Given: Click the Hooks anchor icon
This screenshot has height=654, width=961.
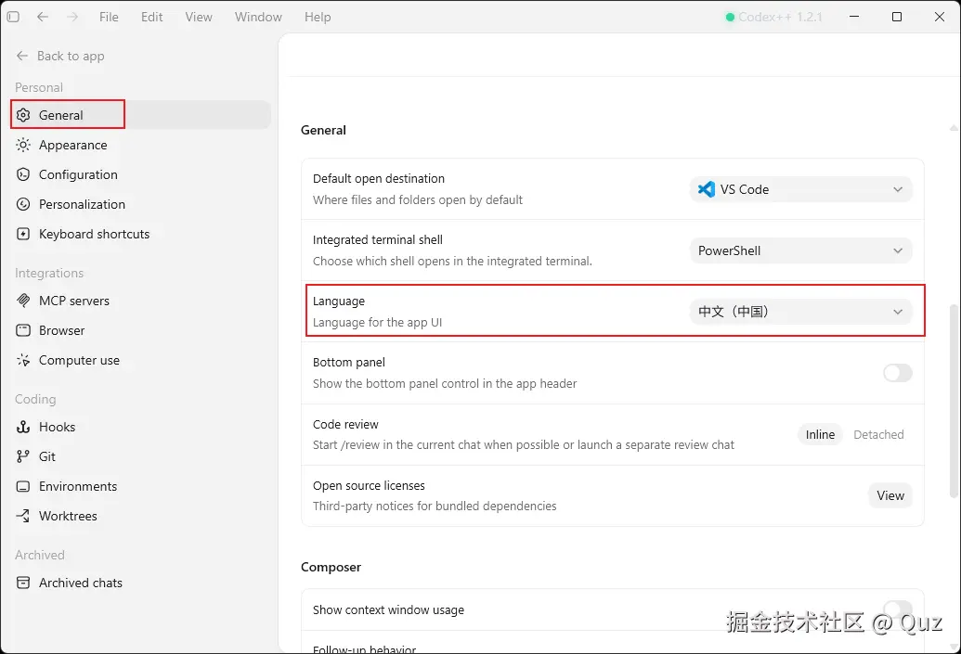Looking at the screenshot, I should pos(23,427).
